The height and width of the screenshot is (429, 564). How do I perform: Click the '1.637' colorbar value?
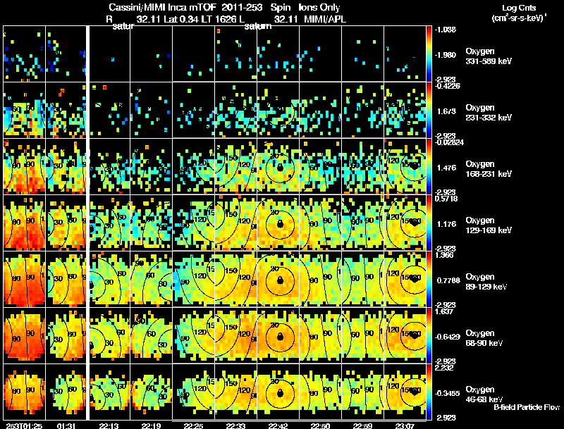pos(444,311)
